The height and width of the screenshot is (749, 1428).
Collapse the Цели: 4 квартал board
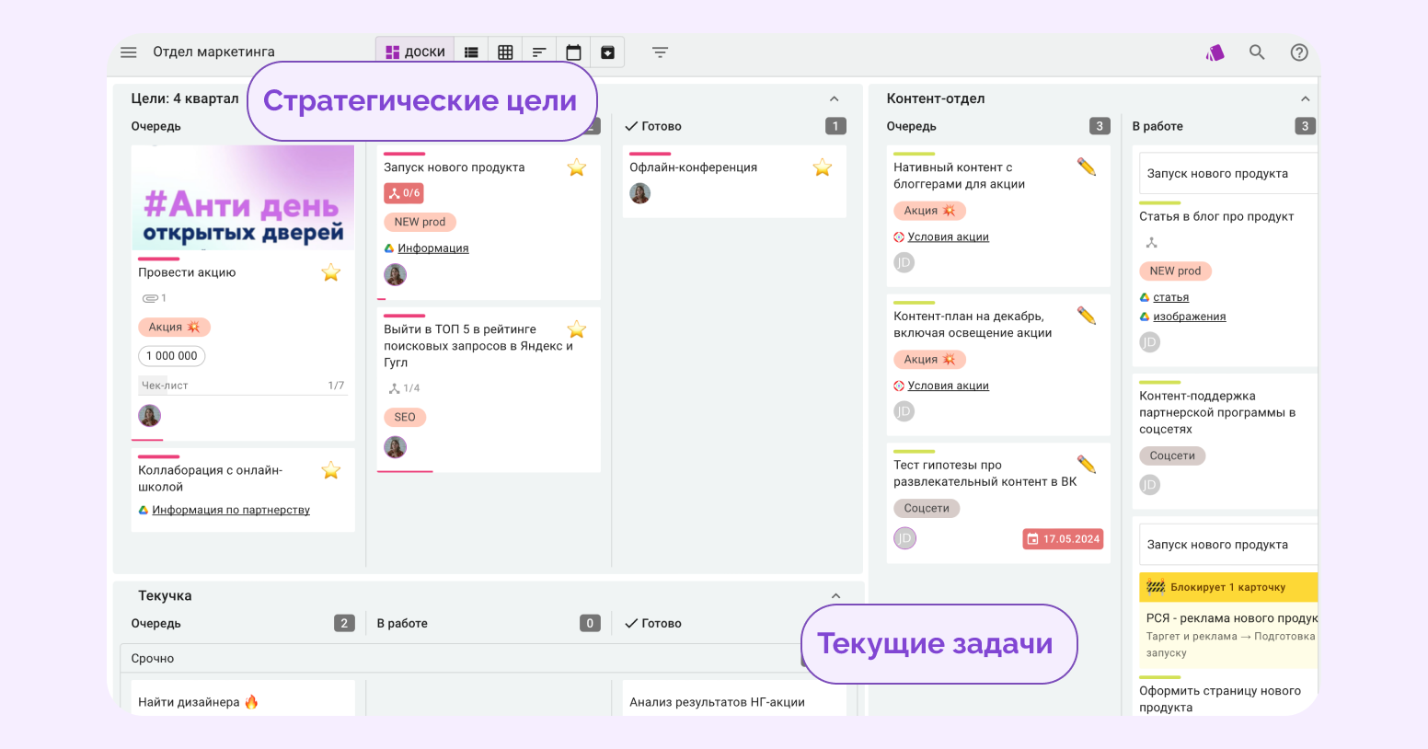coord(834,99)
